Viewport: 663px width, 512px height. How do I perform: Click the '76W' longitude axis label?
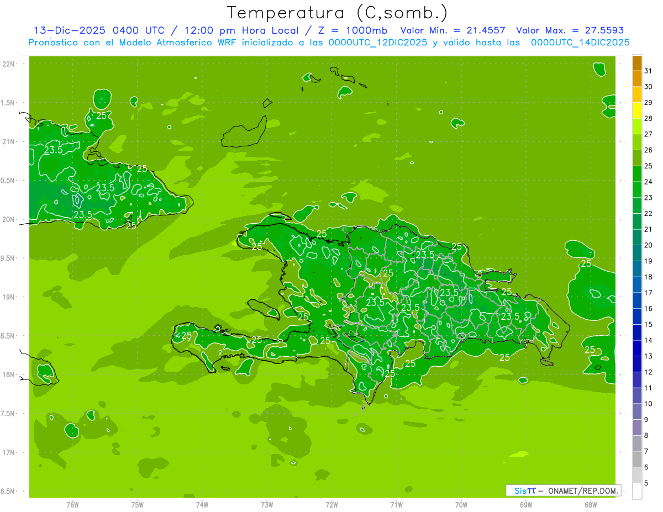(x=72, y=505)
